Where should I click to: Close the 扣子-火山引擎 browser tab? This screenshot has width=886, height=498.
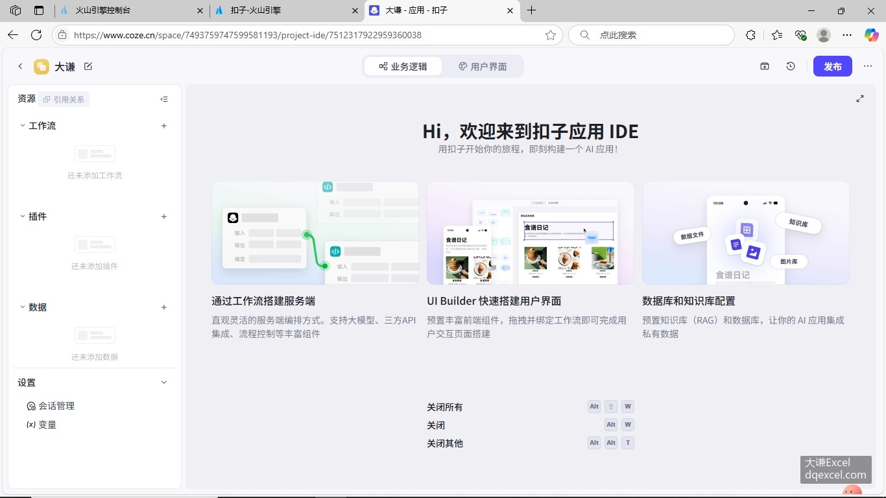pos(355,10)
